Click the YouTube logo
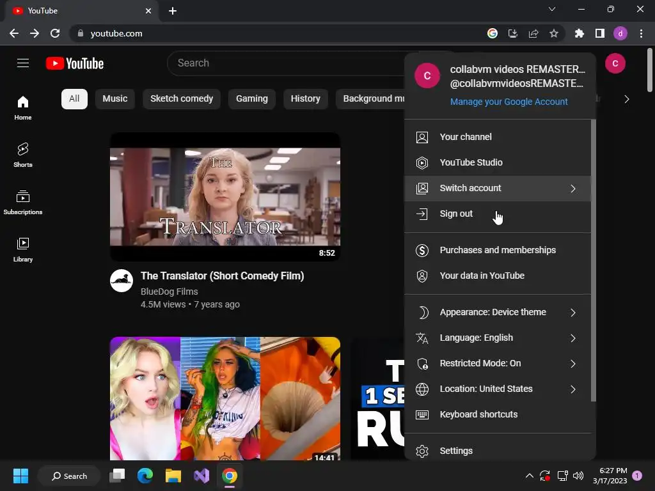This screenshot has width=655, height=491. point(75,63)
